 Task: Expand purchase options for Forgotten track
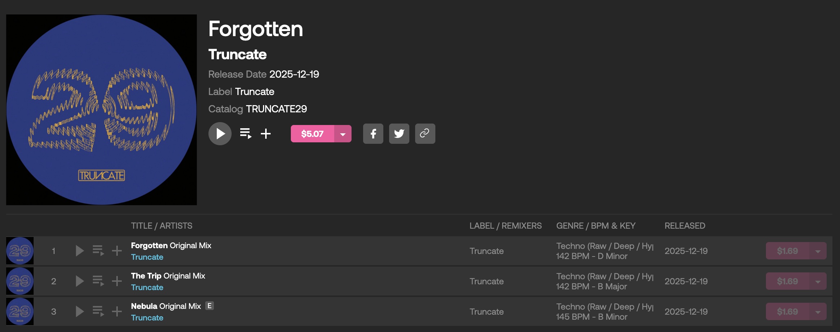point(818,251)
